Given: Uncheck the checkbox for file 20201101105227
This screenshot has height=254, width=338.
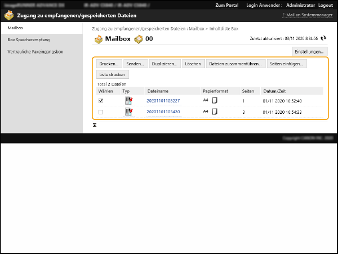Looking at the screenshot, I should (x=101, y=101).
